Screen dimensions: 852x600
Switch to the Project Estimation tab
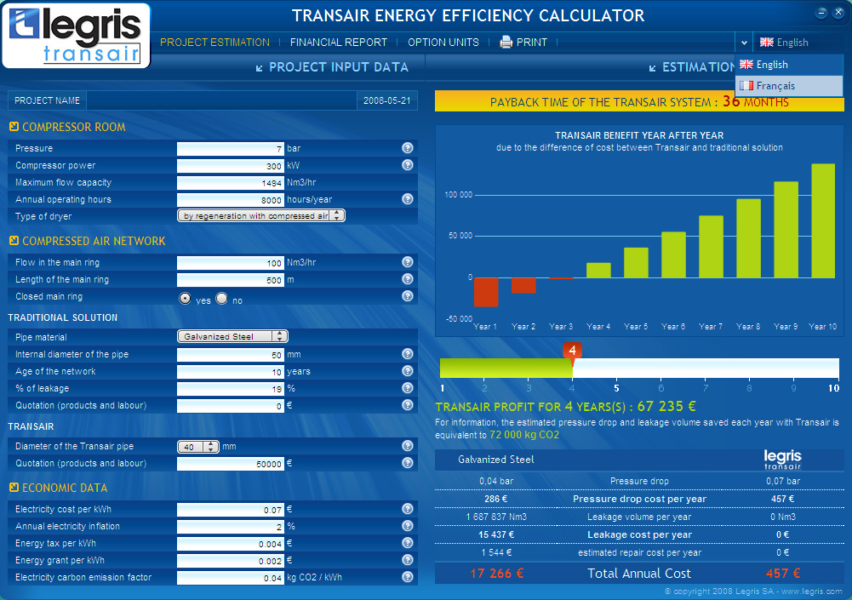click(214, 43)
